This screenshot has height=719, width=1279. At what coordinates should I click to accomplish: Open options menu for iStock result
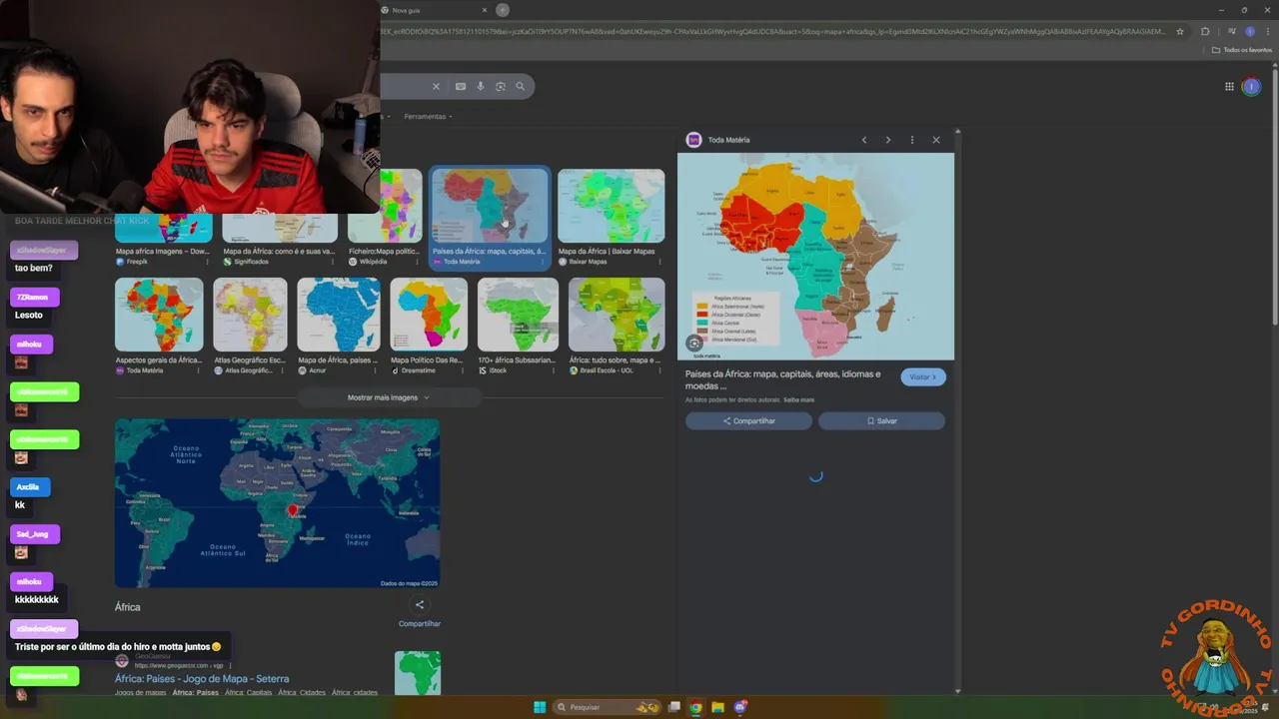(x=554, y=370)
